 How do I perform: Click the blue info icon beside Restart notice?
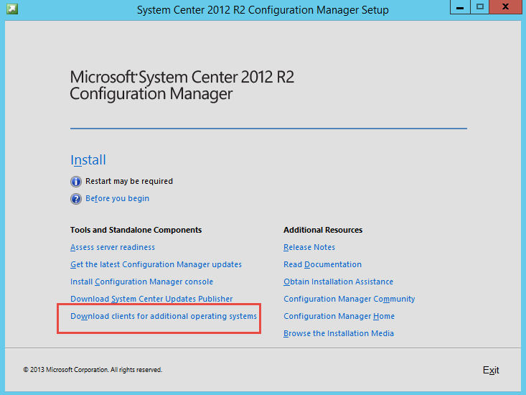point(76,182)
